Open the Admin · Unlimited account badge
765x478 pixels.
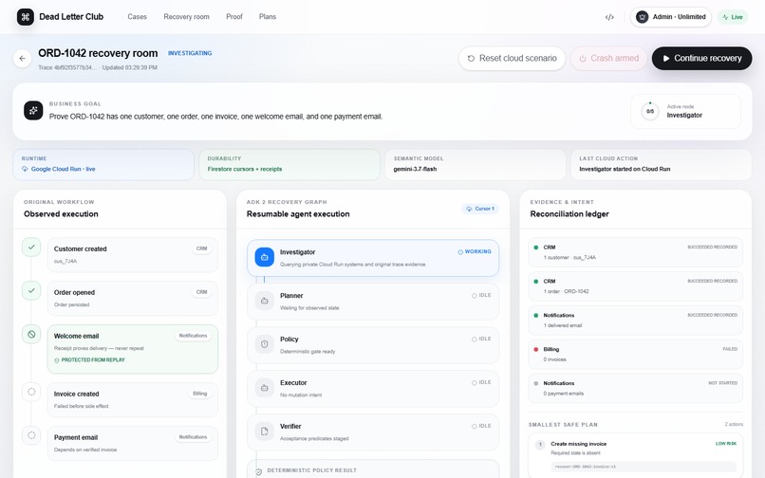coord(671,17)
